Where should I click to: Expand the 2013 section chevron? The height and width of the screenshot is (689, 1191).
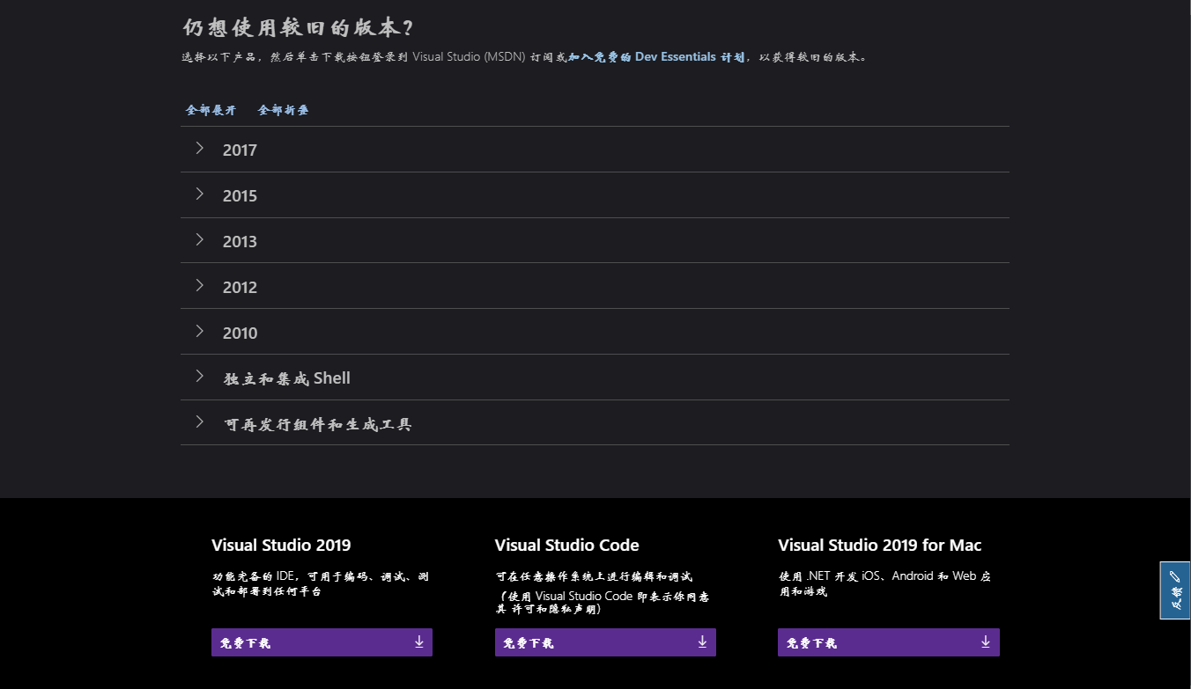(x=200, y=239)
